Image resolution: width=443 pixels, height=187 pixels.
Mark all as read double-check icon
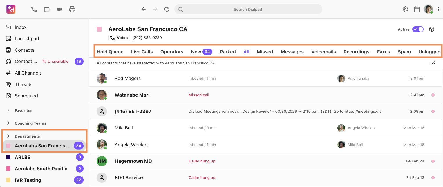pyautogui.click(x=433, y=63)
